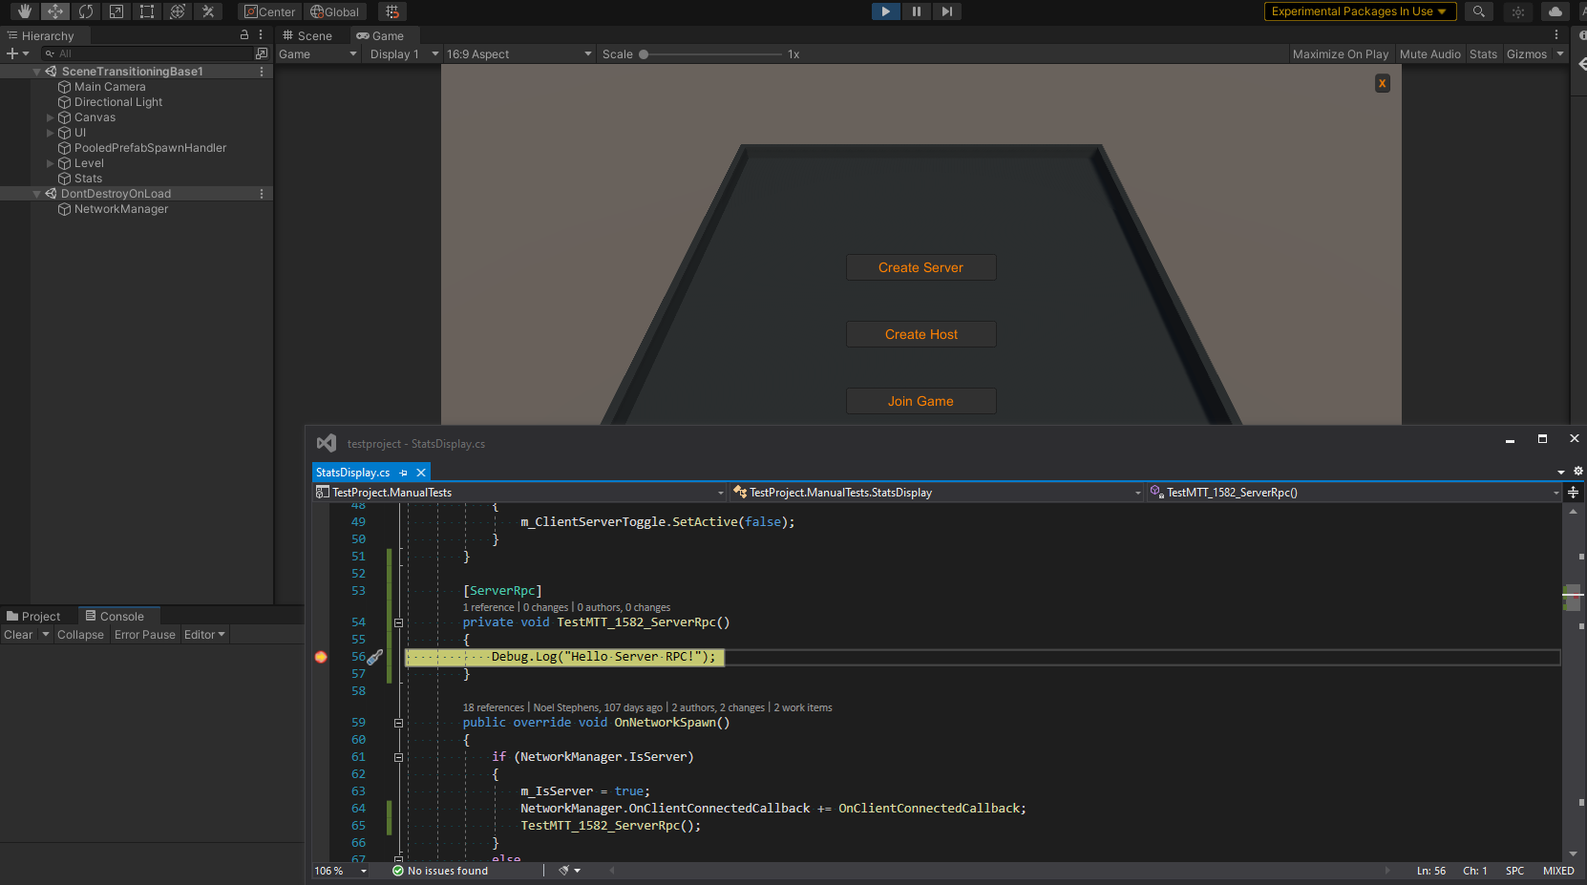Activate the Rotate tool
Viewport: 1587px width, 885px height.
click(86, 11)
